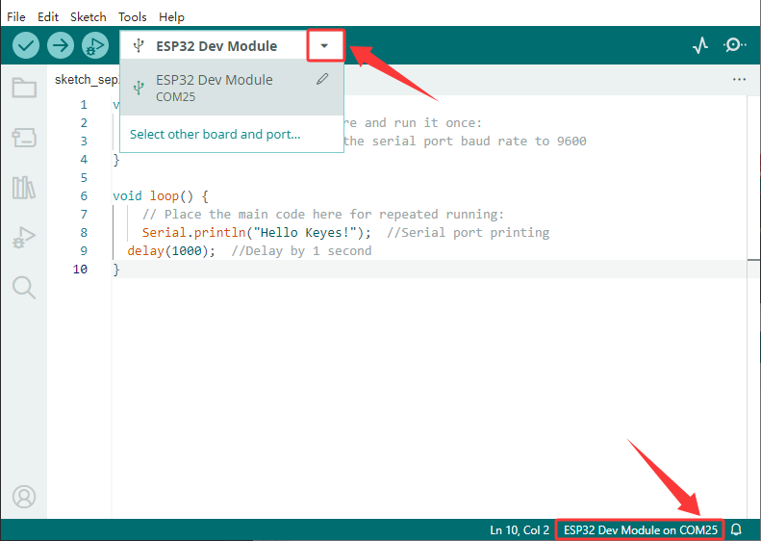Screen dimensions: 761x541
Task: Click the Verify checkmark button
Action: (26, 45)
